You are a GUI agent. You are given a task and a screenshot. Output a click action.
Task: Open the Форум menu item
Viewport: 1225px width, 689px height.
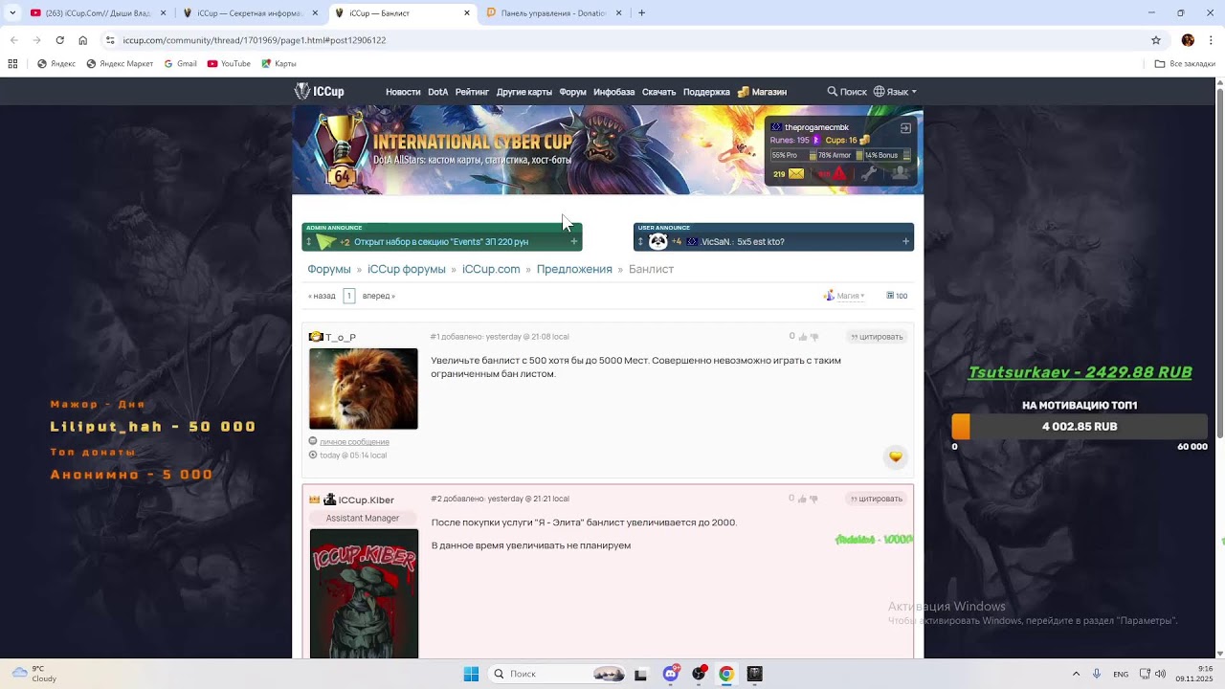(x=572, y=92)
